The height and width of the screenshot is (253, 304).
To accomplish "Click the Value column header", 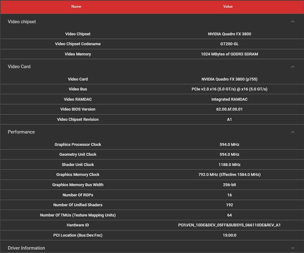I will pos(228,7).
